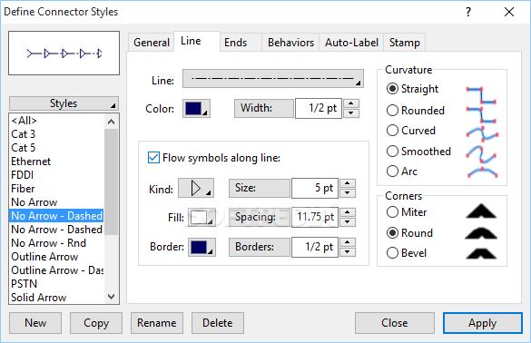The width and height of the screenshot is (531, 343).
Task: Click the New button
Action: pyautogui.click(x=35, y=323)
